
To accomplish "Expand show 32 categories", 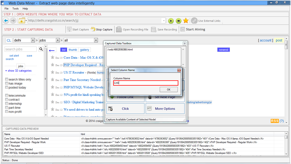I will tap(18, 71).
